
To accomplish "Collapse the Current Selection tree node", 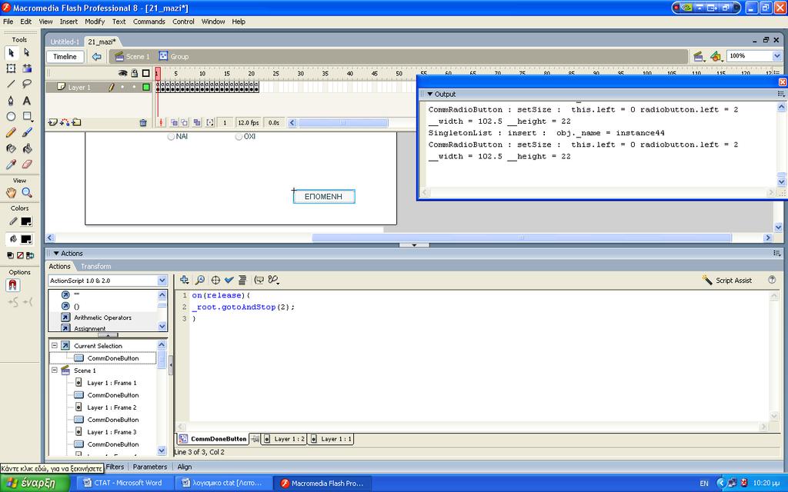I will (55, 345).
